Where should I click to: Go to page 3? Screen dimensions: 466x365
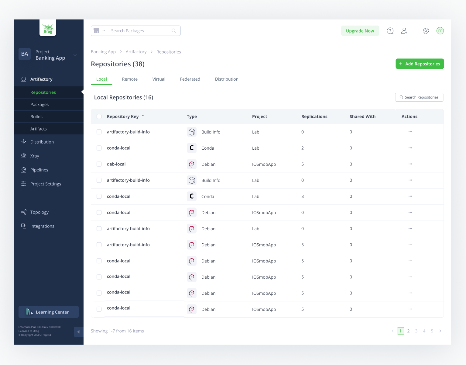[416, 331]
